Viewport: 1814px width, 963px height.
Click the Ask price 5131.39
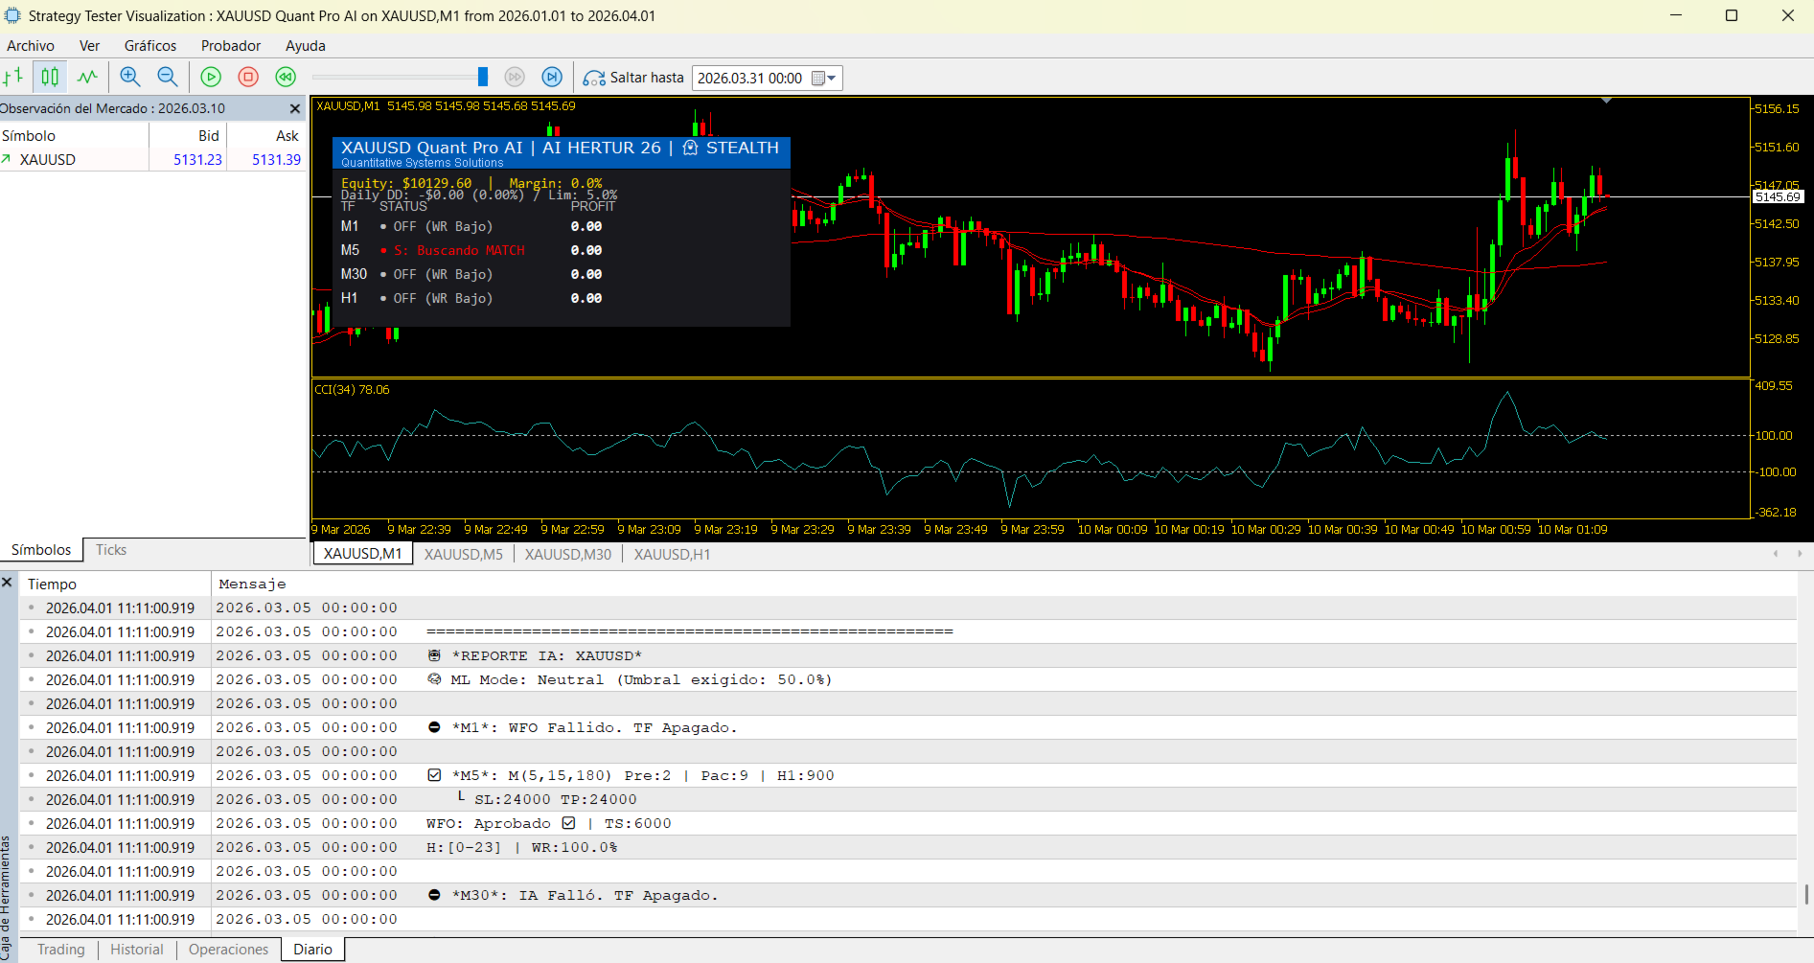pyautogui.click(x=276, y=160)
